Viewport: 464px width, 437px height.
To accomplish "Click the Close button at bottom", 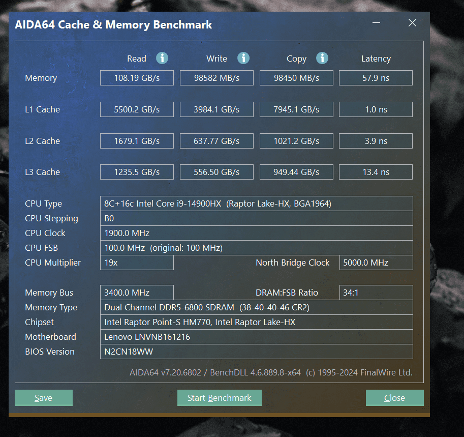I will coord(394,398).
